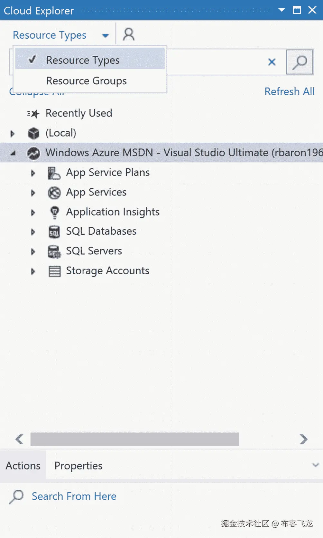Click the horizontal scrollbar right arrow
The image size is (323, 538).
tap(303, 439)
